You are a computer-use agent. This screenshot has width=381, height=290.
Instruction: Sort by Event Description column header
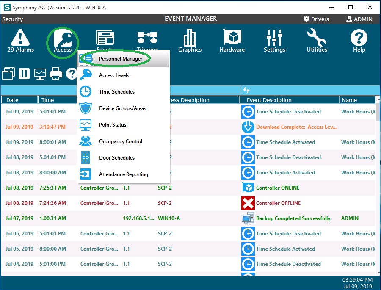click(x=290, y=100)
